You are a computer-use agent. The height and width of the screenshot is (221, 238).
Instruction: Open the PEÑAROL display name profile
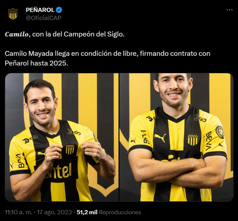pyautogui.click(x=40, y=10)
